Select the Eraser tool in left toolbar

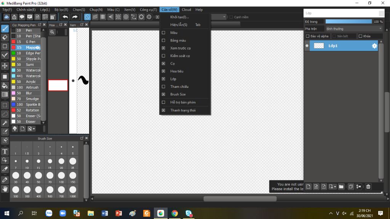point(5,38)
